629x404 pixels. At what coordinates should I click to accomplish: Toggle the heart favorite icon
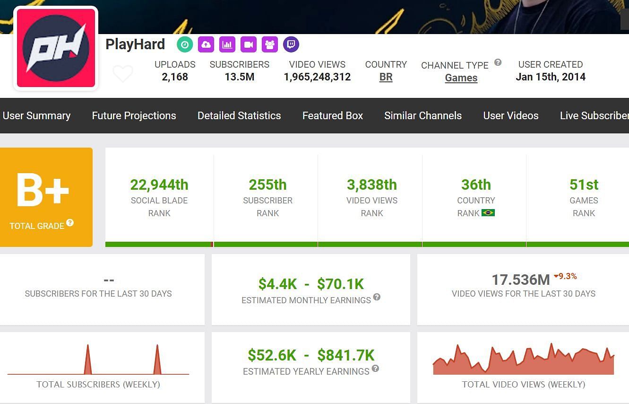(123, 74)
